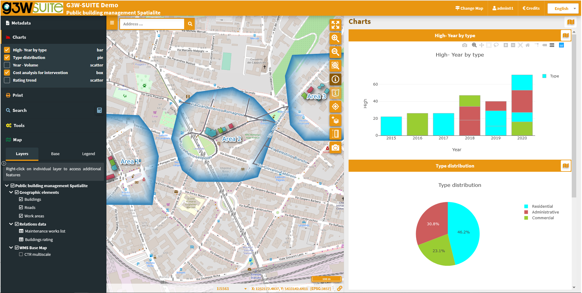Take a map screenshot with camera tool

pyautogui.click(x=335, y=148)
